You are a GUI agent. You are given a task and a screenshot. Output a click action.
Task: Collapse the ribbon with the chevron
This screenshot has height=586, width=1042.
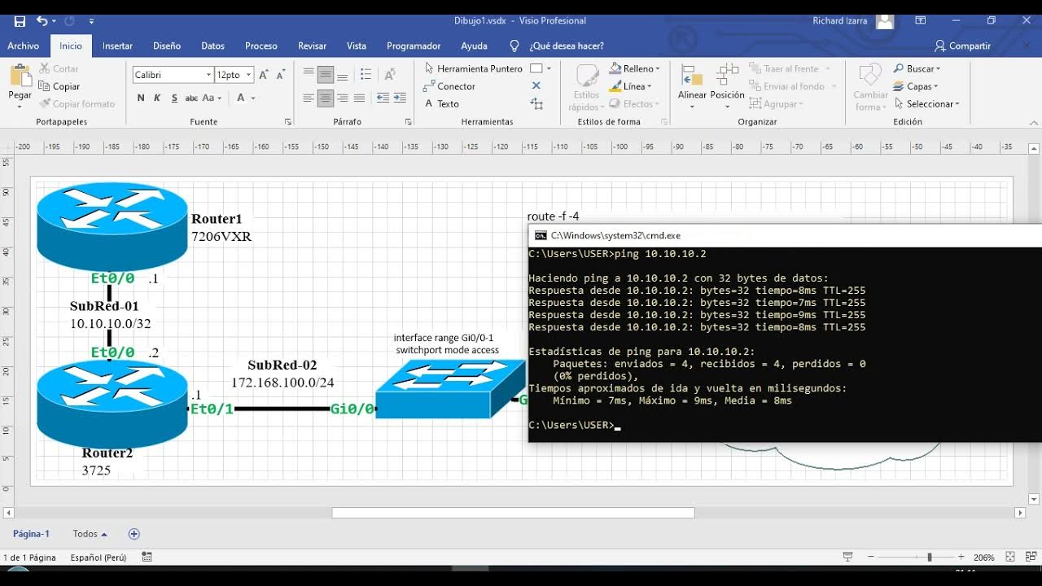pos(1035,122)
